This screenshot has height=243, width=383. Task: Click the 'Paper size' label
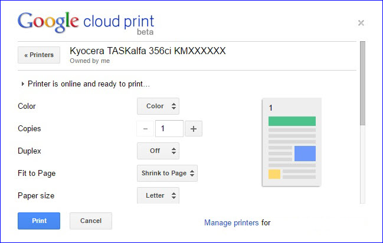[36, 196]
